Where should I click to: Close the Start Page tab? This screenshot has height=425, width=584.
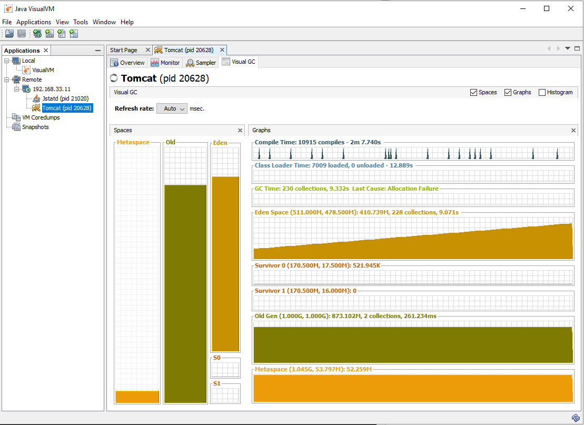147,50
